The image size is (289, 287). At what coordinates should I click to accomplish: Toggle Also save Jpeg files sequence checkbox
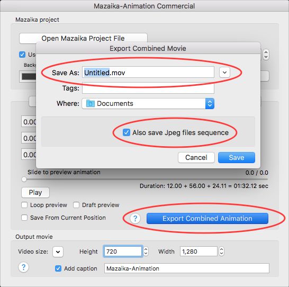pyautogui.click(x=127, y=132)
